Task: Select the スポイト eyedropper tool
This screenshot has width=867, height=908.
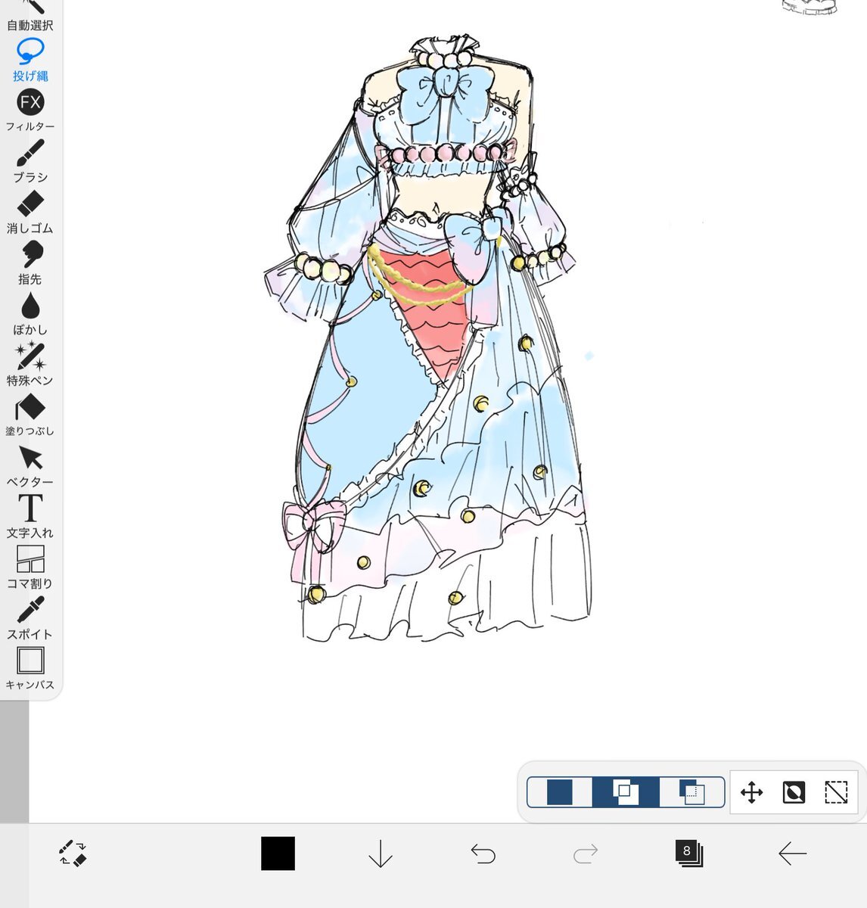Action: coord(30,617)
